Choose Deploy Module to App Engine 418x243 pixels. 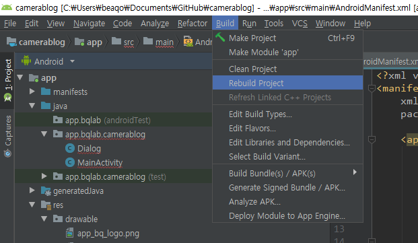tap(287, 215)
